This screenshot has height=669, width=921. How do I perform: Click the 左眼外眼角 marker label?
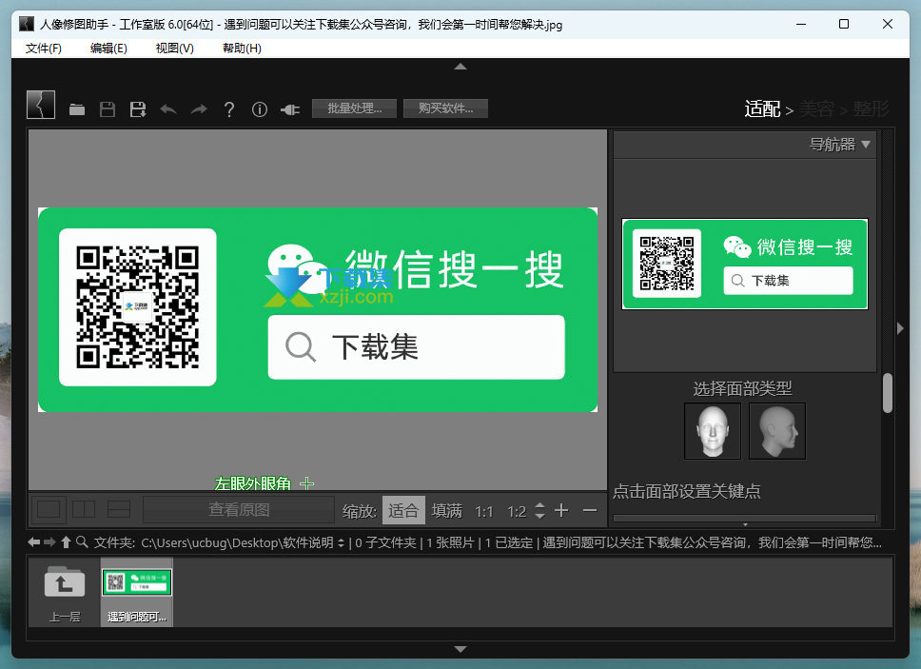pyautogui.click(x=252, y=483)
